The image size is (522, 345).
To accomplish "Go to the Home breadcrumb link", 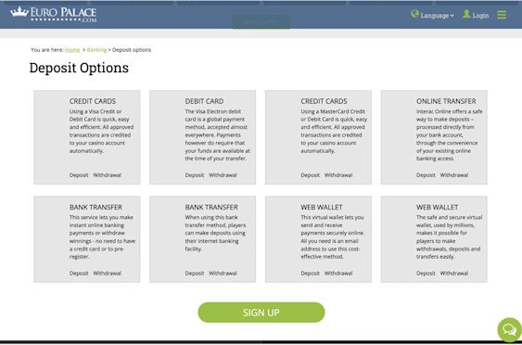I will 72,50.
